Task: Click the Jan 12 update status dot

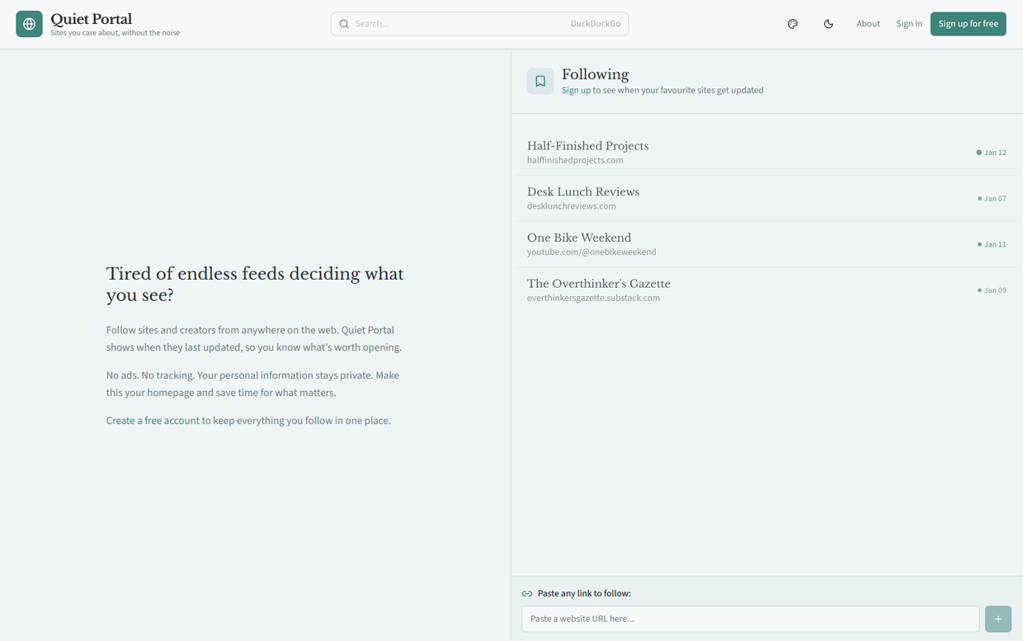Action: tap(979, 153)
